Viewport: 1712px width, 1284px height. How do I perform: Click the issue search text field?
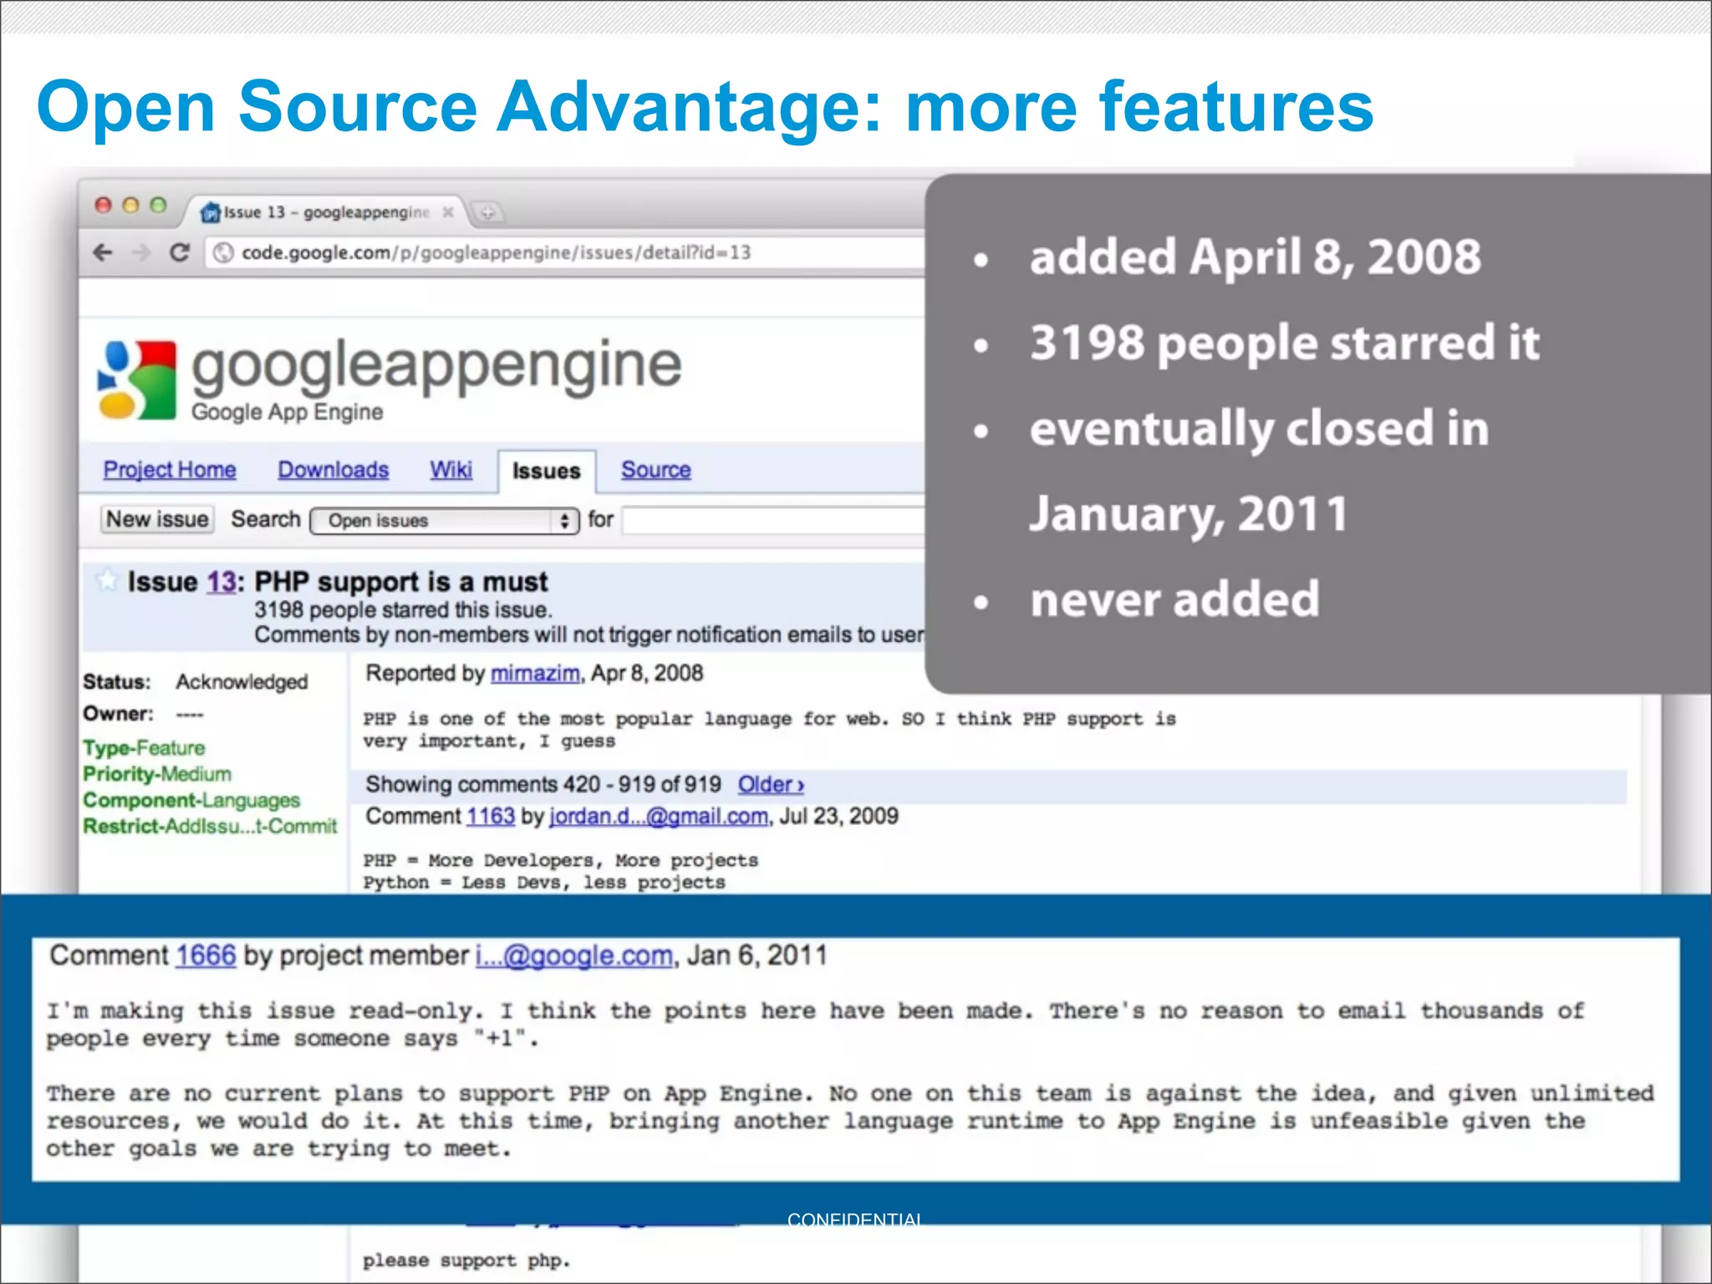click(773, 520)
